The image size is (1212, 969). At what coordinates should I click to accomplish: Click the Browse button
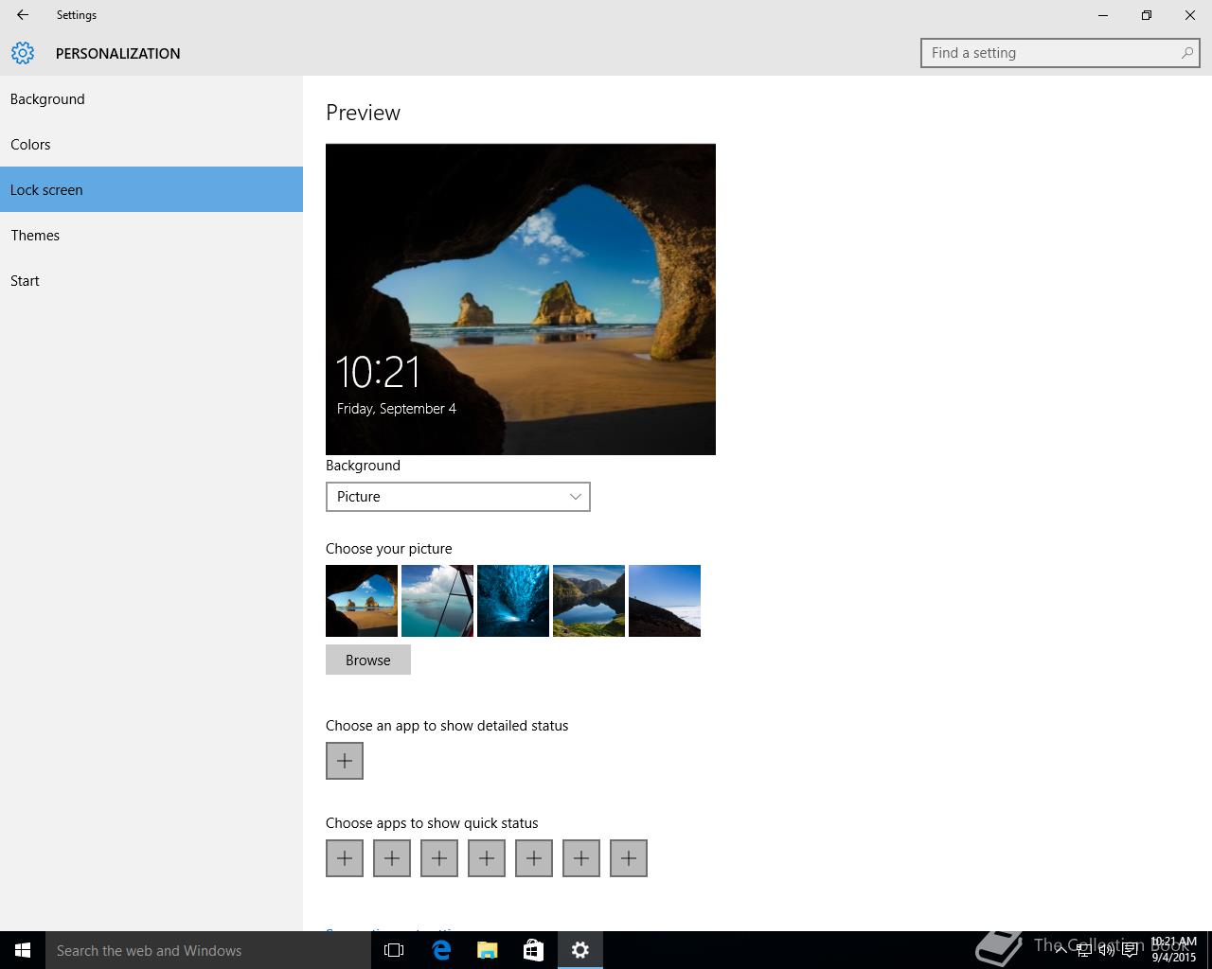[368, 660]
